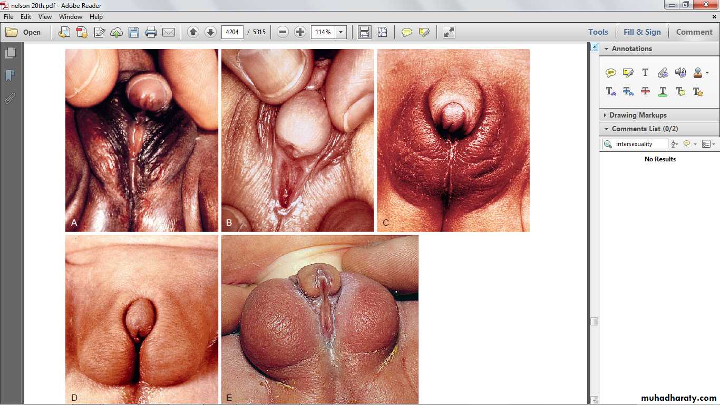Go to the next page with the down arrow
The height and width of the screenshot is (405, 720).
(210, 32)
